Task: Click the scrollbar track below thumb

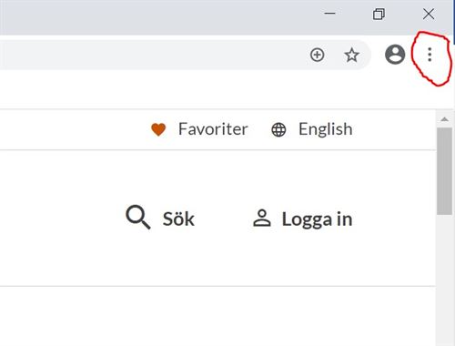Action: click(x=444, y=280)
